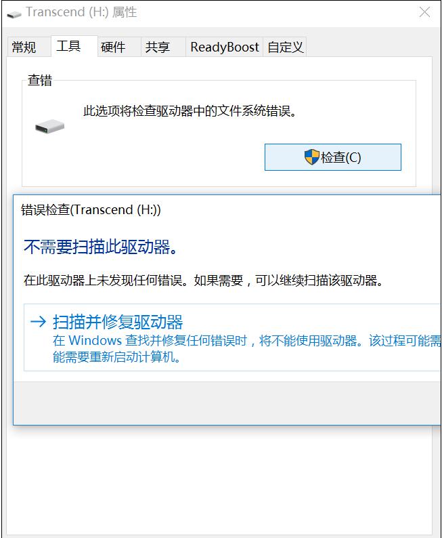Close the Transcend (H:) 属性 window
The height and width of the screenshot is (538, 442).
coord(424,12)
